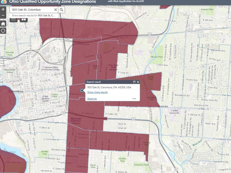231x173 pixels.
Task: Click the Academy Park label
Action: click(x=152, y=98)
